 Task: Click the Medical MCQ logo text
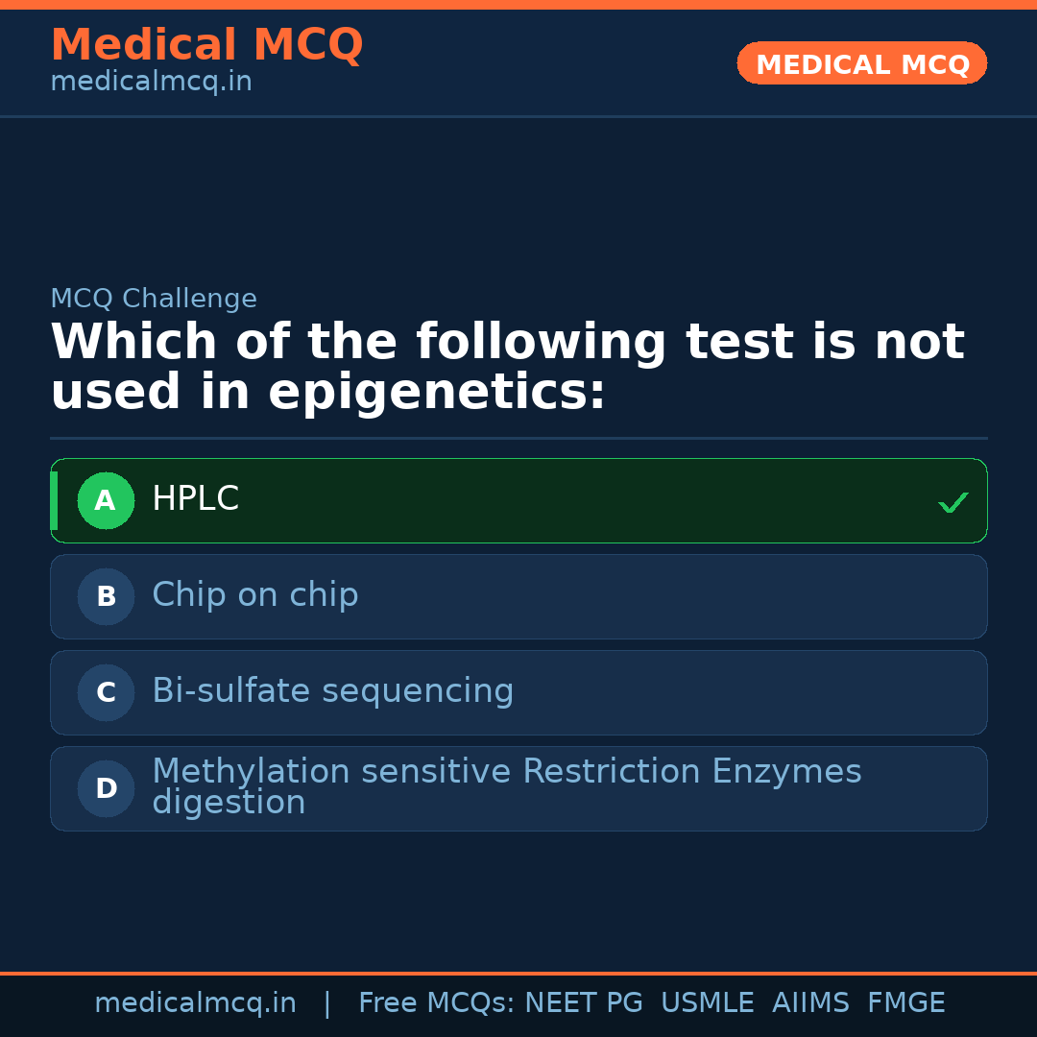206,44
